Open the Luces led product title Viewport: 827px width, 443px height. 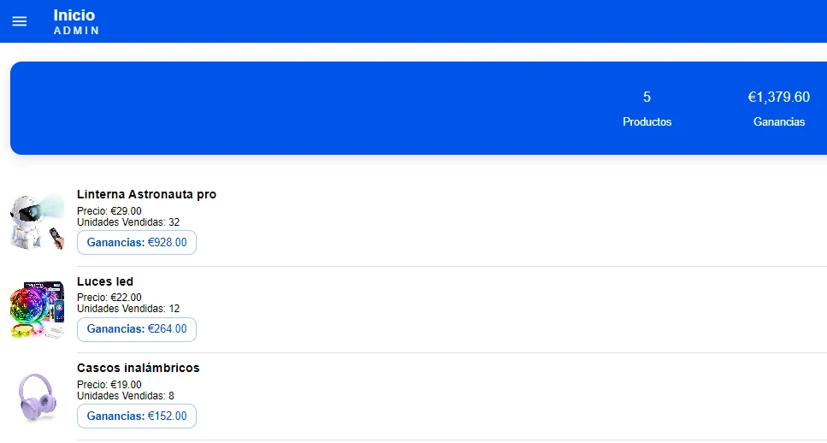click(x=105, y=282)
